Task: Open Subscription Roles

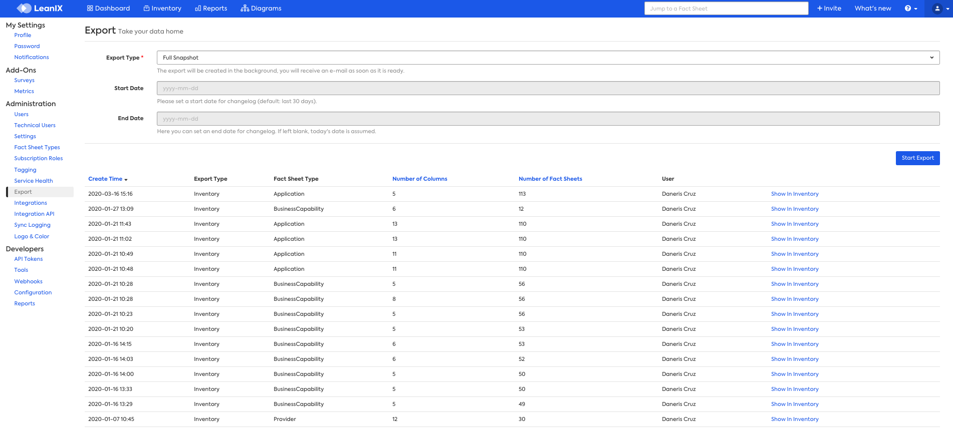Action: (39, 158)
